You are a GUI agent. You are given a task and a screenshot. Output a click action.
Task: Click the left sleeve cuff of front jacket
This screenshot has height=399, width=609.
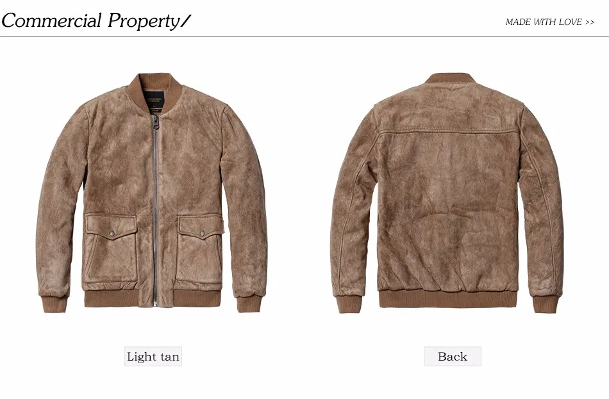click(x=54, y=304)
